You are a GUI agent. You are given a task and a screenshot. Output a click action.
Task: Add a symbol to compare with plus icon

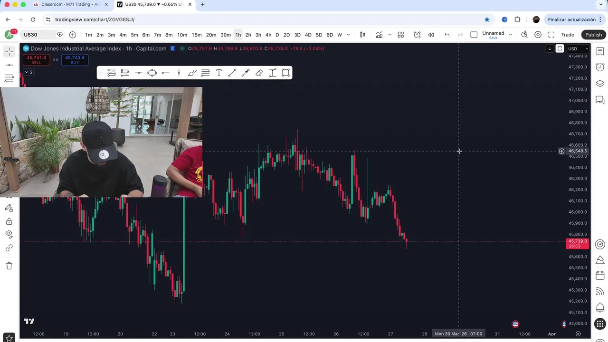[x=72, y=35]
